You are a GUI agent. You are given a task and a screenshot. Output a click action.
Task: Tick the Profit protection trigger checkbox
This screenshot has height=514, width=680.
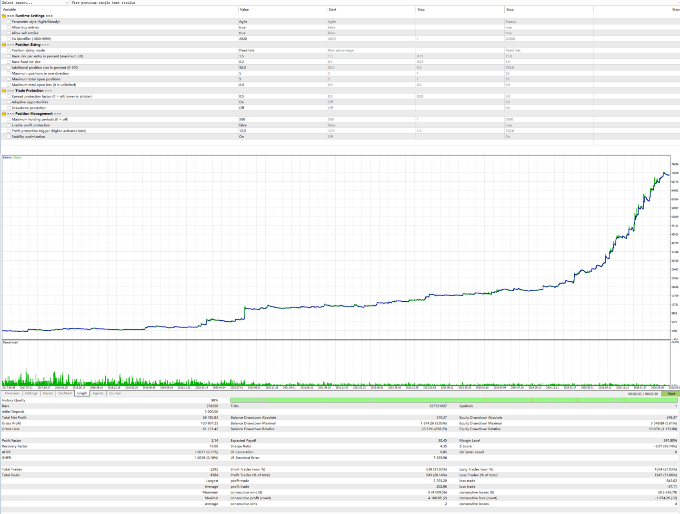[x=9, y=131]
